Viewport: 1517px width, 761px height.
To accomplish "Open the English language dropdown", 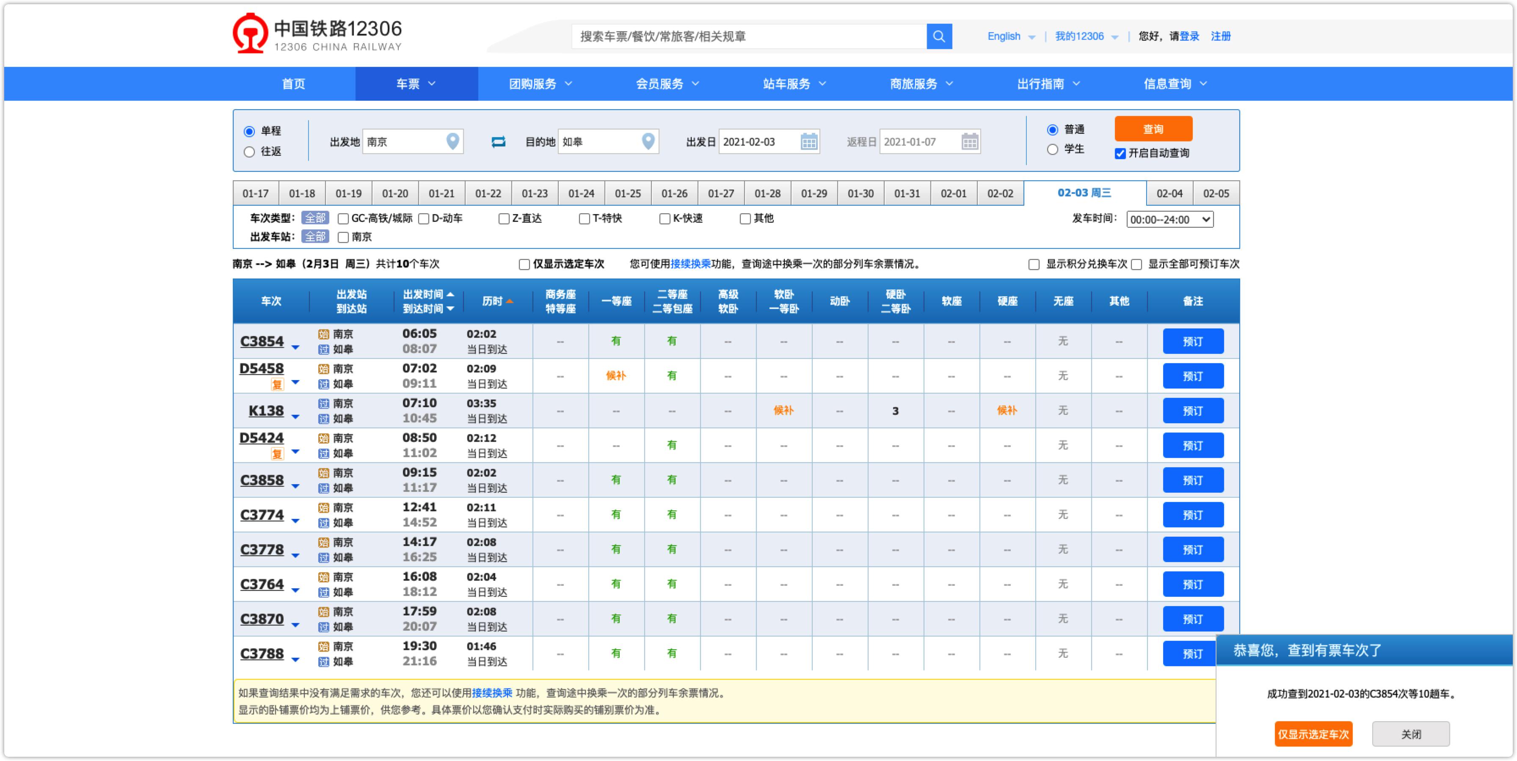I will (1010, 36).
